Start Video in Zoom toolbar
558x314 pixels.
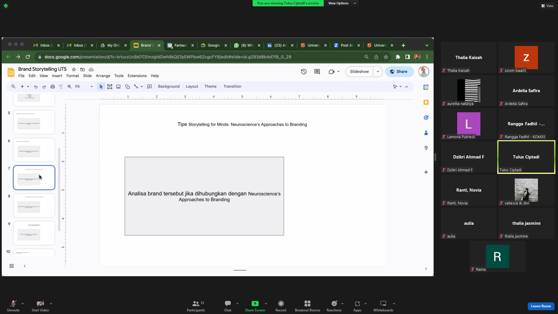[40, 306]
